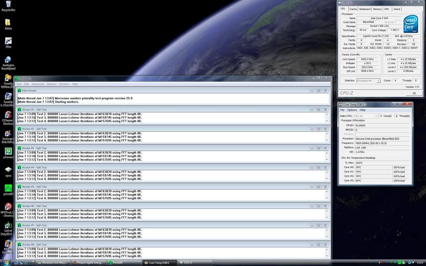Select the Xfire desktop shortcut

click(8, 43)
